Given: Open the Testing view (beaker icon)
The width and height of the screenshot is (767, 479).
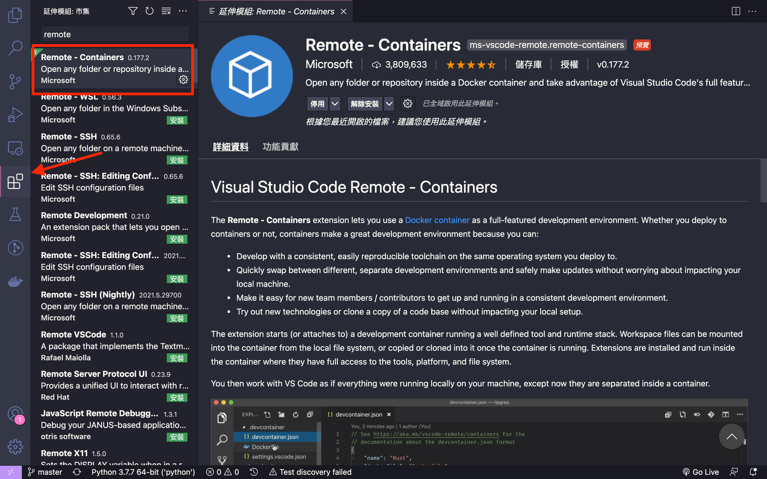Looking at the screenshot, I should [x=15, y=214].
